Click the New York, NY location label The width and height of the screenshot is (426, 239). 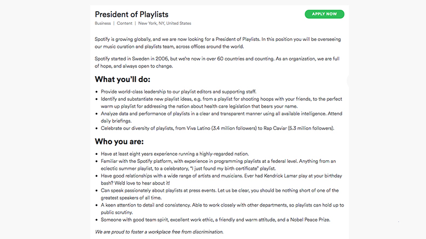pyautogui.click(x=164, y=24)
